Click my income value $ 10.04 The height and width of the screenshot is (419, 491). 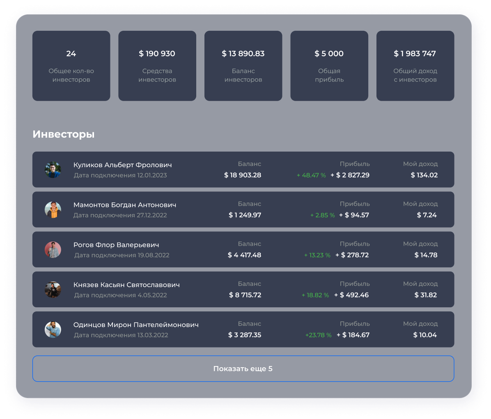click(x=425, y=335)
